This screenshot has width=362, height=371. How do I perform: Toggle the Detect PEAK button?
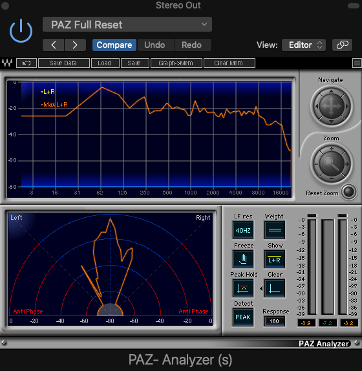point(243,317)
